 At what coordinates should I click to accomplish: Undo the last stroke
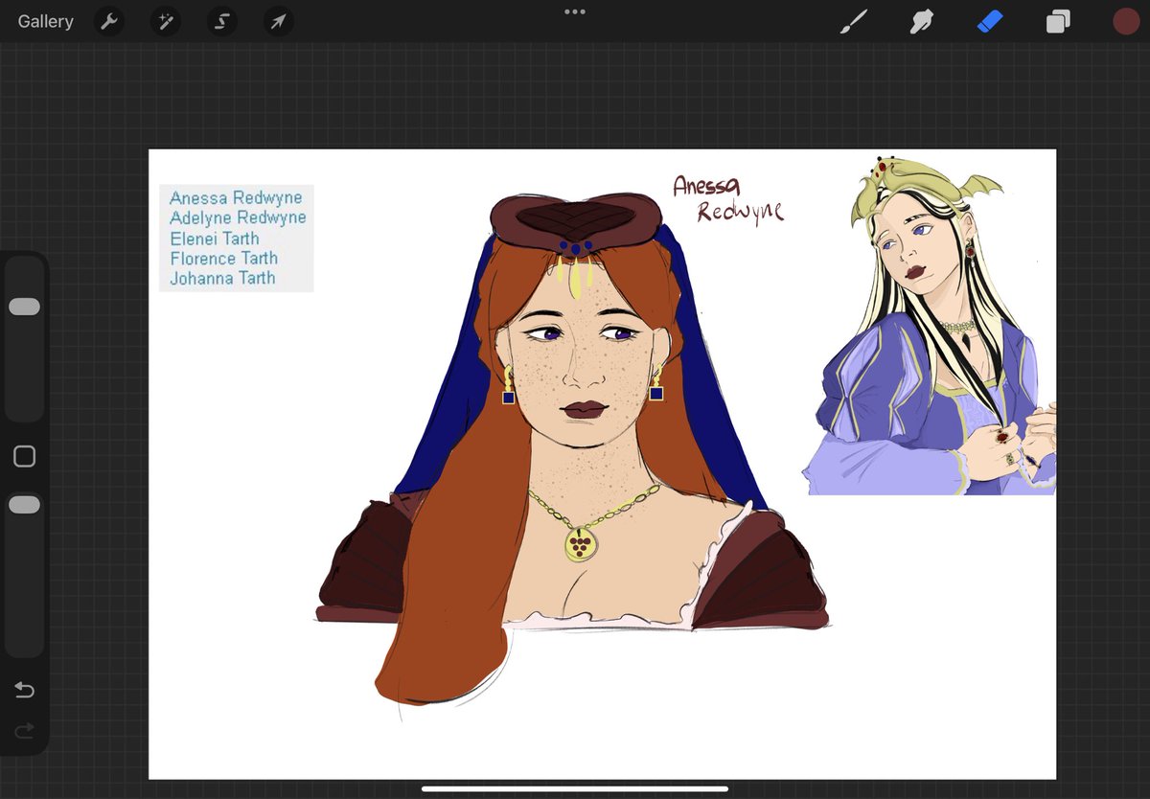25,690
